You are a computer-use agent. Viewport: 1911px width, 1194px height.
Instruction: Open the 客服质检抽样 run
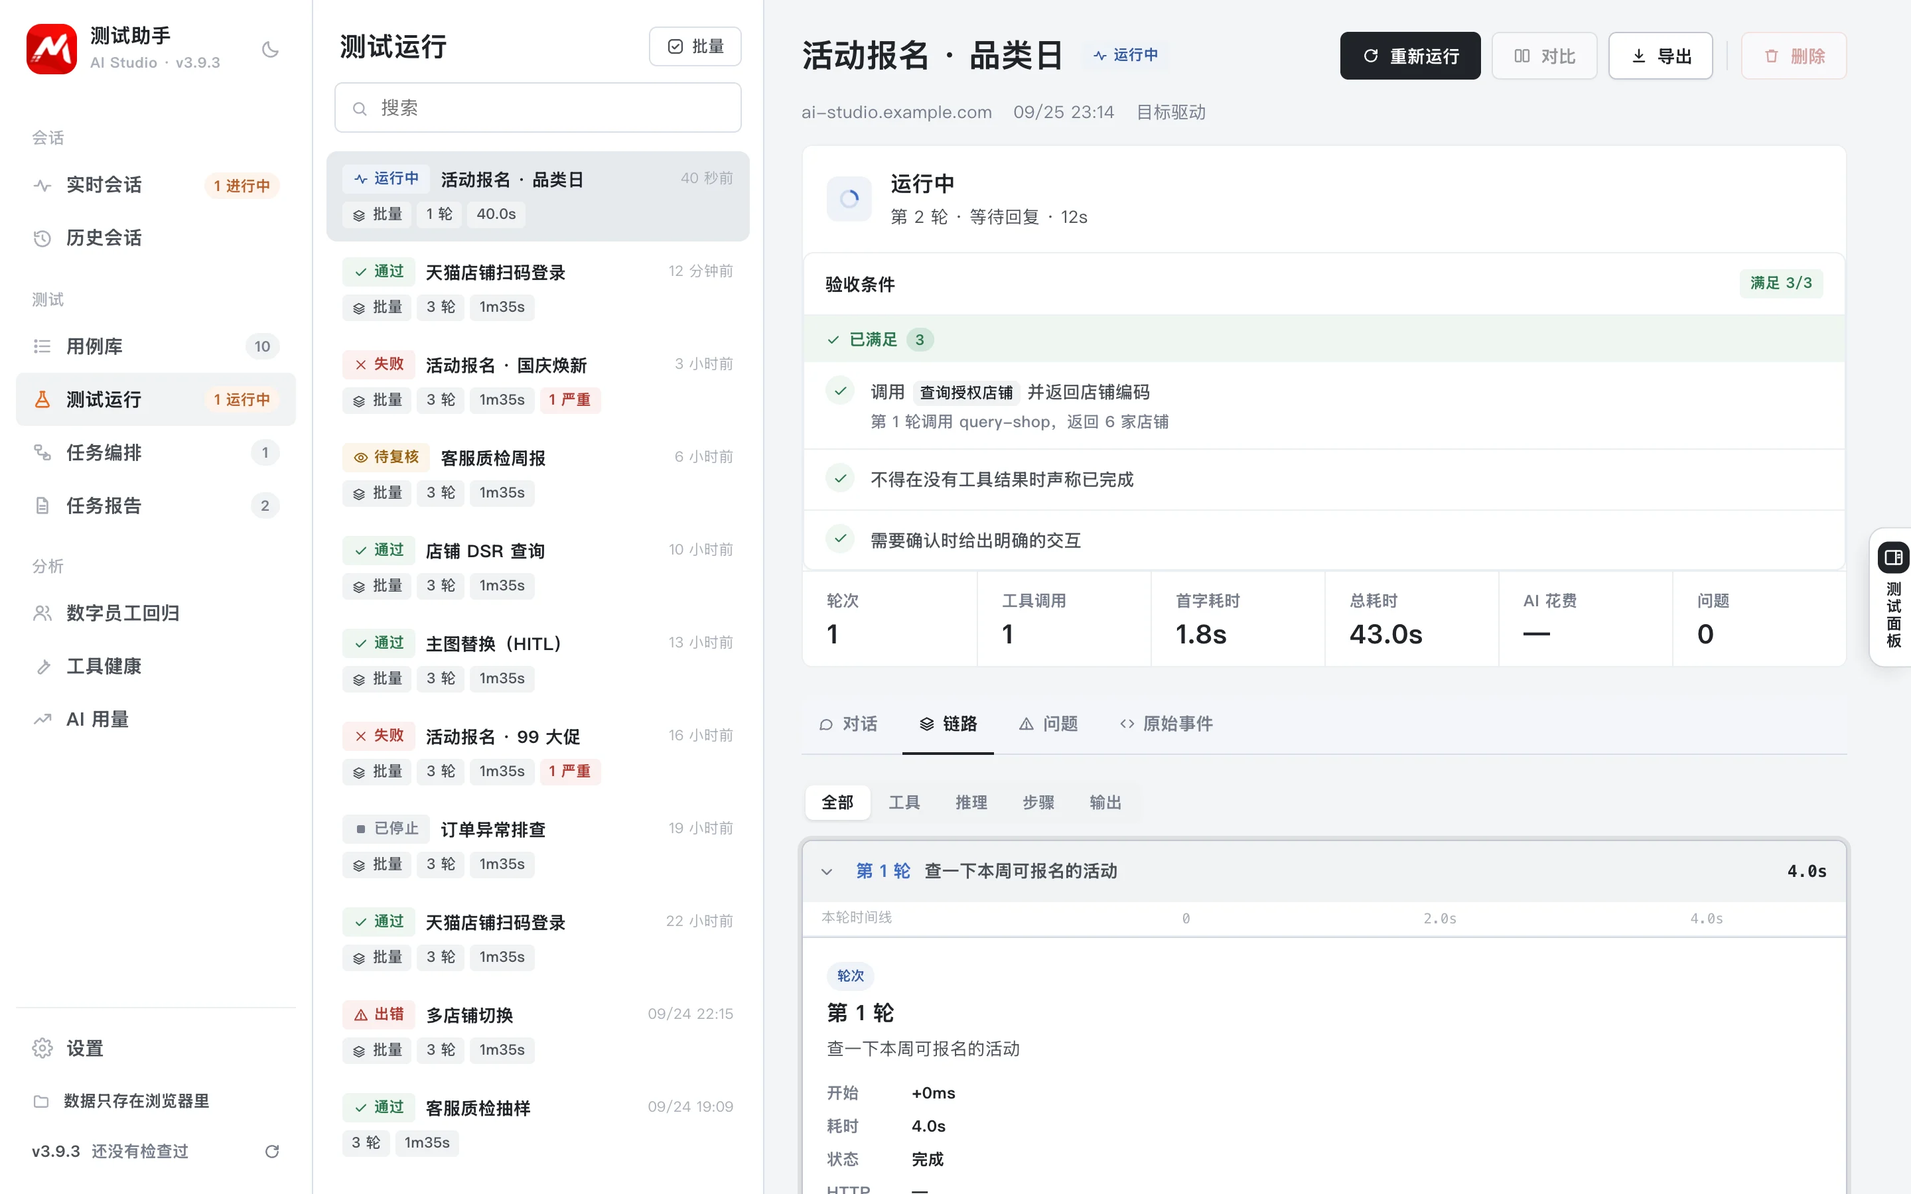(x=537, y=1124)
